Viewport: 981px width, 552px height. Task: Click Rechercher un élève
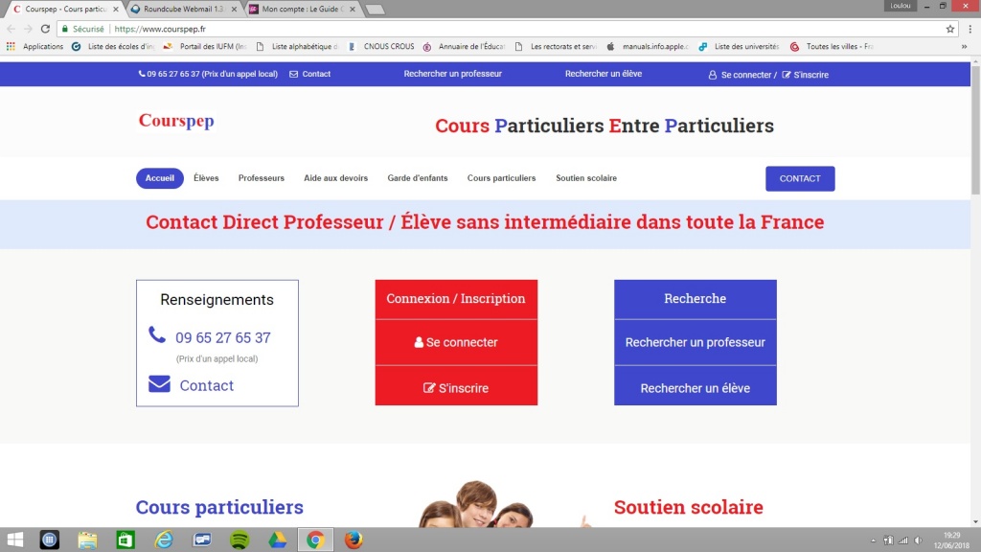coord(696,388)
